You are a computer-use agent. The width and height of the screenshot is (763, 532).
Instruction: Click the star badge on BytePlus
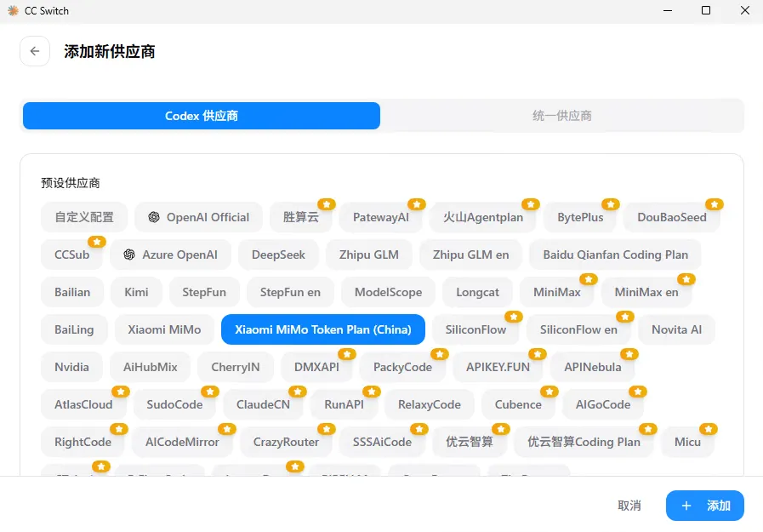[x=610, y=204]
